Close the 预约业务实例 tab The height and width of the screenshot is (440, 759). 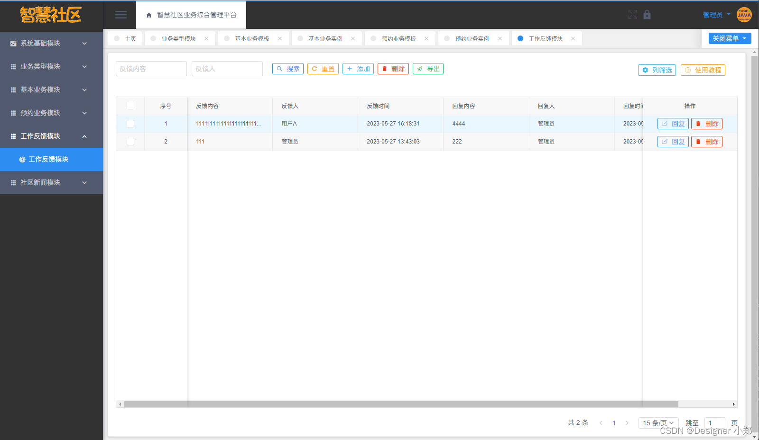pyautogui.click(x=500, y=39)
